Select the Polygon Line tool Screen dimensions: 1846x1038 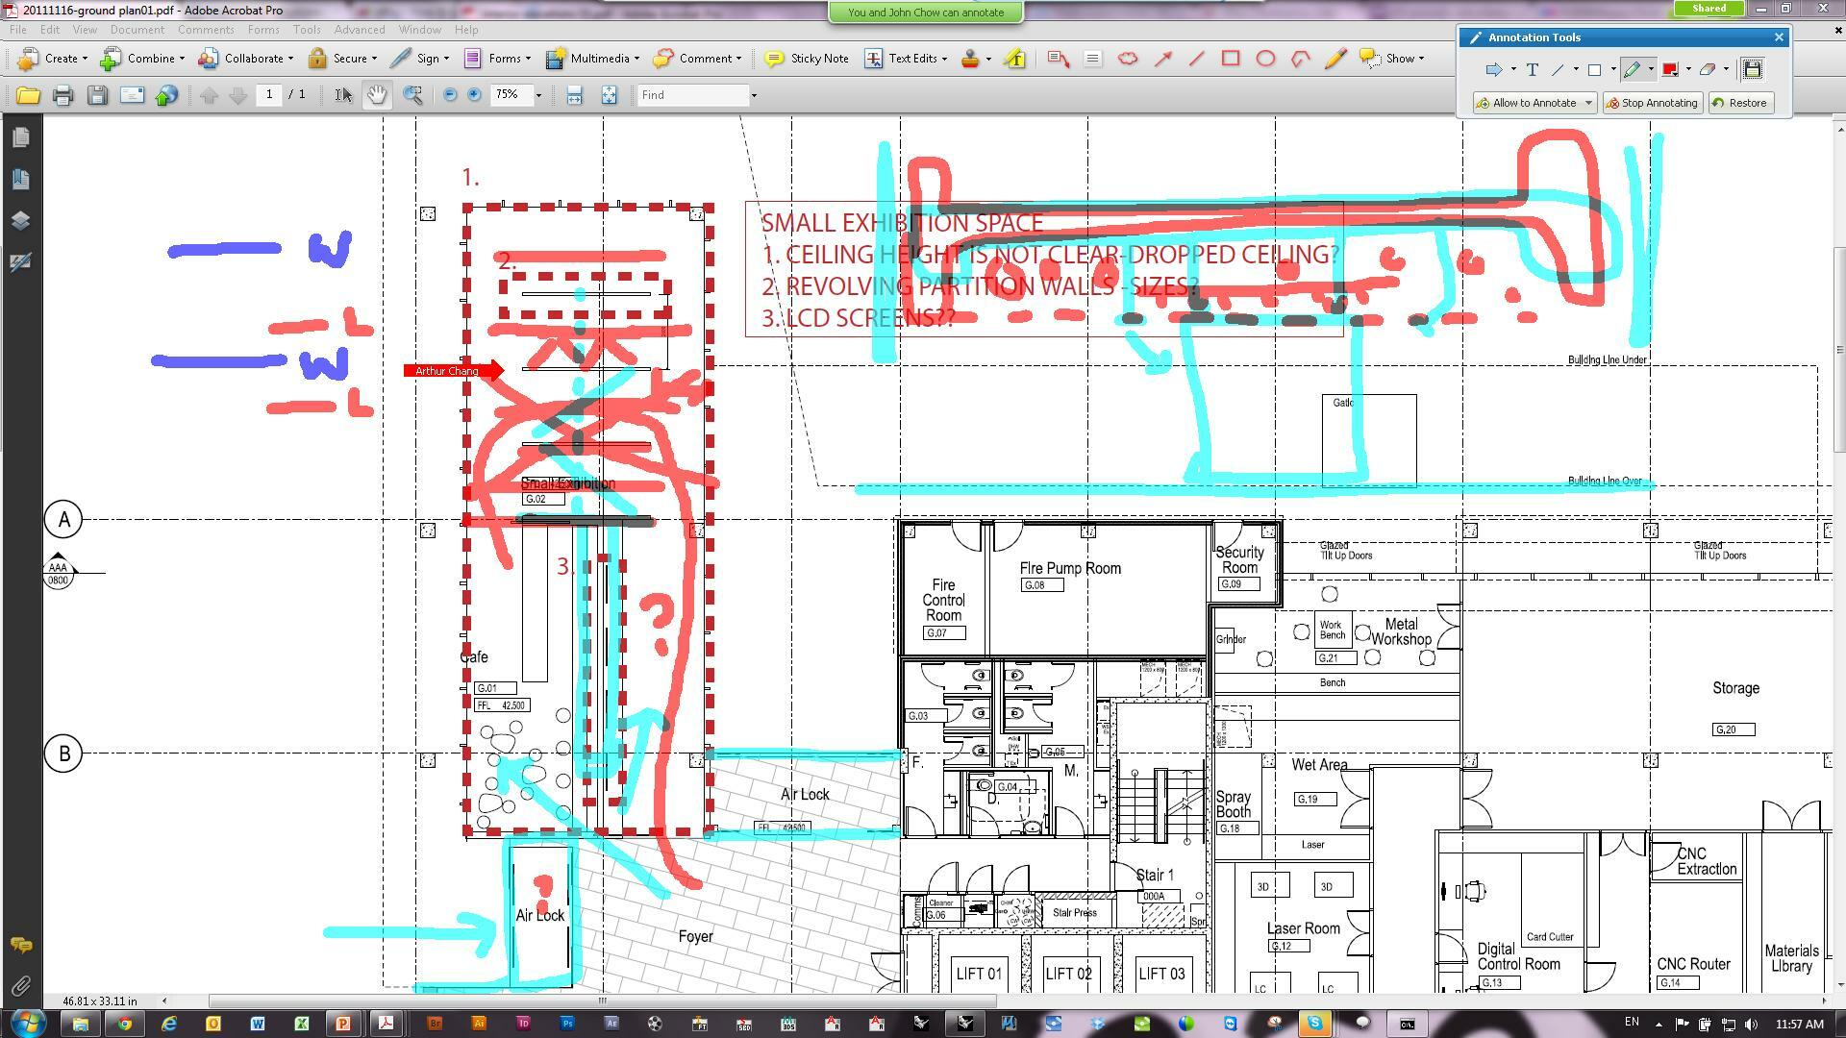pos(1301,59)
